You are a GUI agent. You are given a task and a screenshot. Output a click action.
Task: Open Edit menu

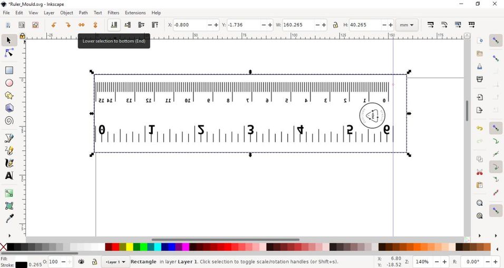(19, 13)
